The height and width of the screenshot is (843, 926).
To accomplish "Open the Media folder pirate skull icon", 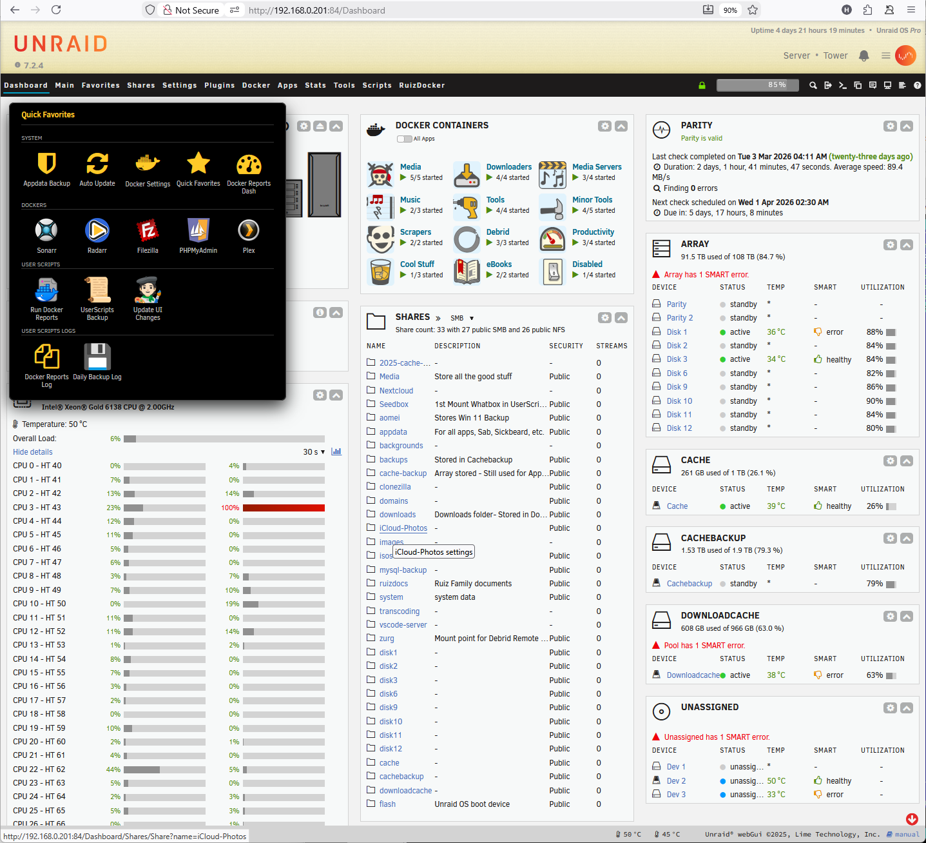I will click(x=380, y=175).
